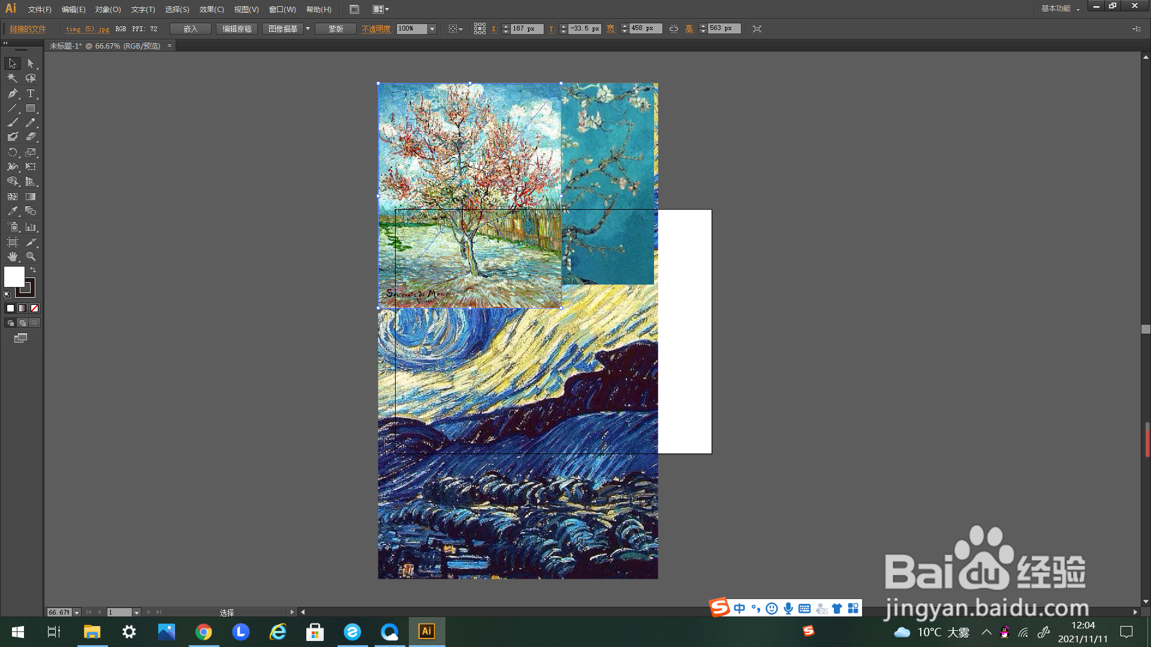Select the Scale tool
The image size is (1151, 647).
click(x=31, y=152)
